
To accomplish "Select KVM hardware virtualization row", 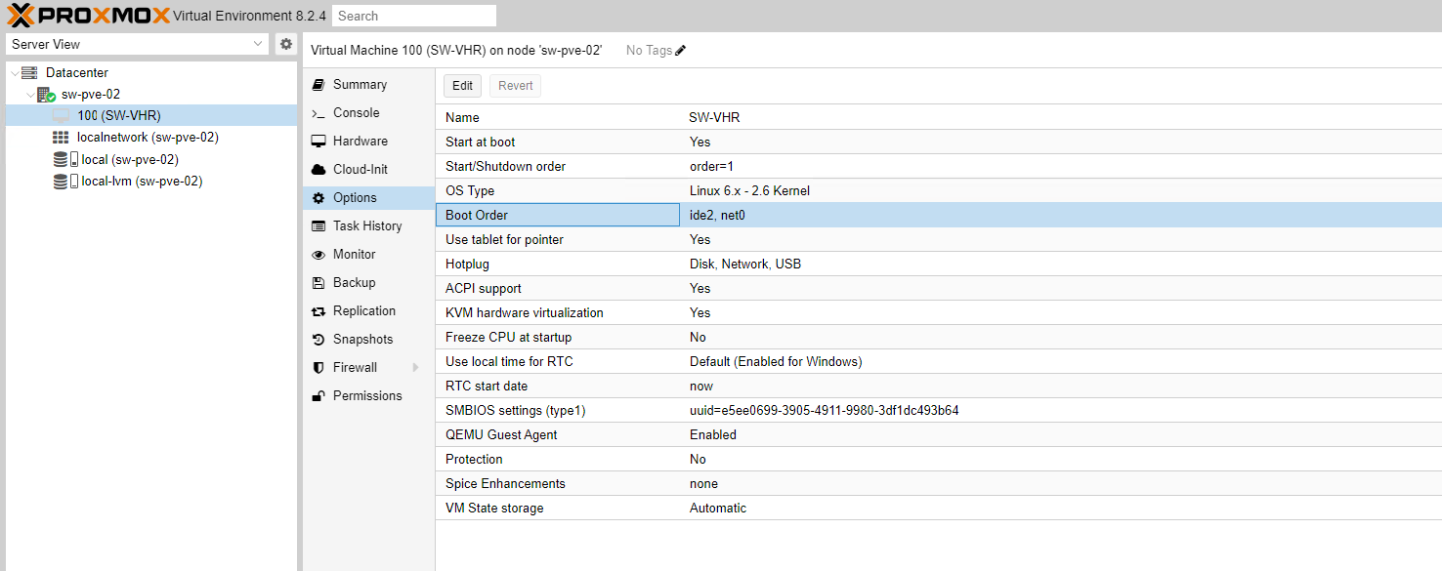I will 938,312.
